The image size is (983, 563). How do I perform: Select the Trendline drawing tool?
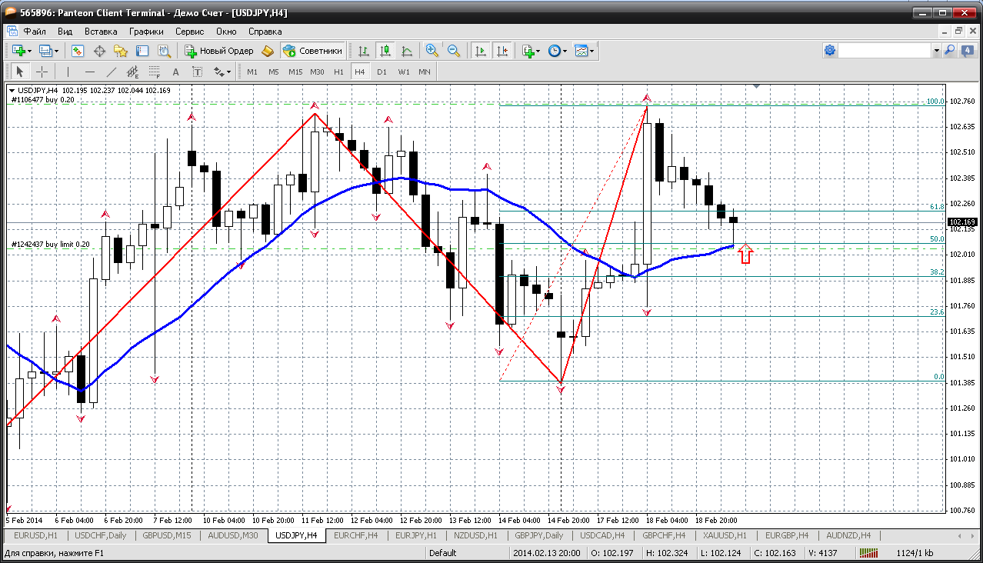click(111, 72)
